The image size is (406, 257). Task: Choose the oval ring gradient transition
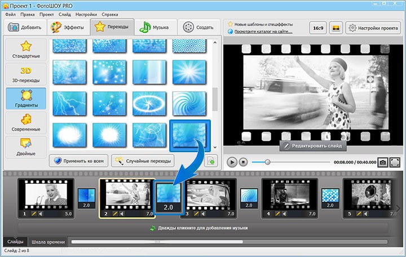(x=149, y=104)
